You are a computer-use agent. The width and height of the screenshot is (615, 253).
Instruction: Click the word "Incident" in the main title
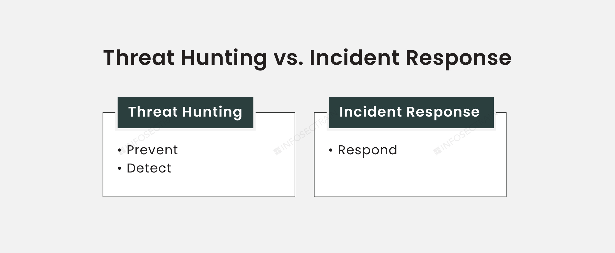354,58
